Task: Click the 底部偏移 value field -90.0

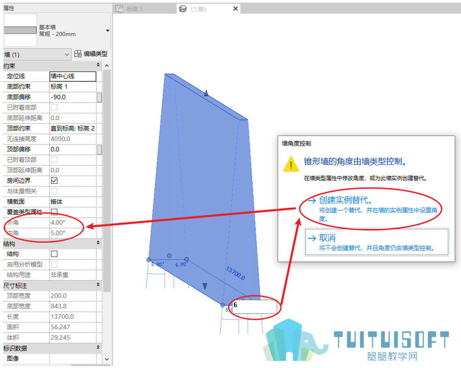Action: 73,97
